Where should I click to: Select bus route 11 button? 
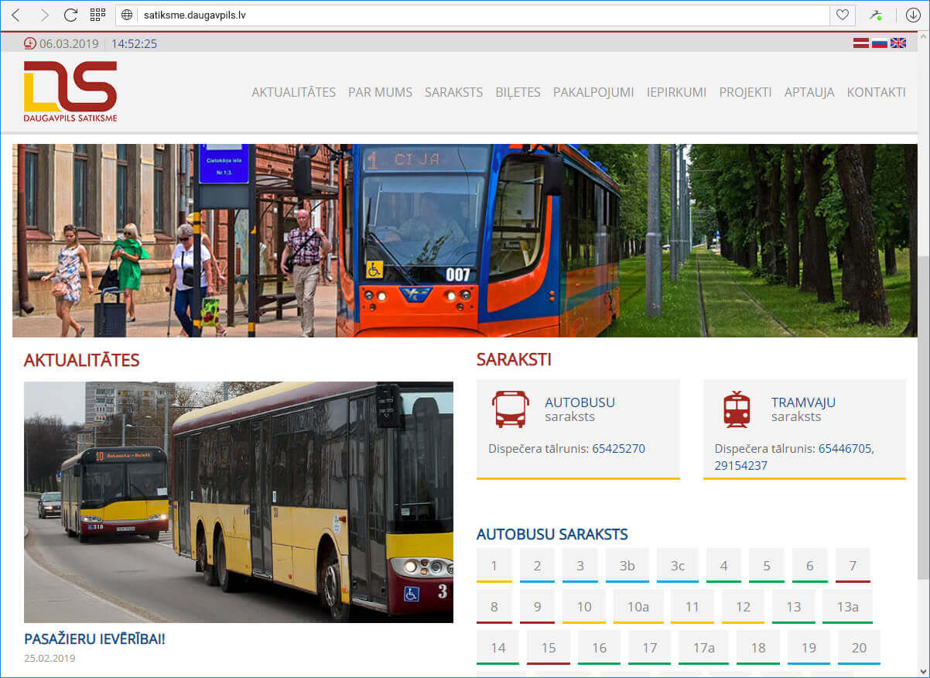[x=692, y=606]
